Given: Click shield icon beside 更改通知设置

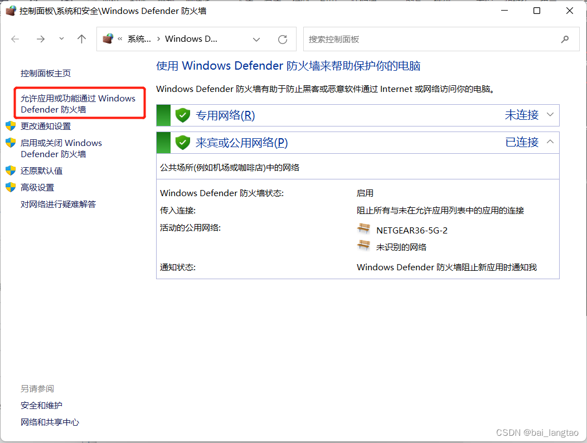Looking at the screenshot, I should pos(11,126).
